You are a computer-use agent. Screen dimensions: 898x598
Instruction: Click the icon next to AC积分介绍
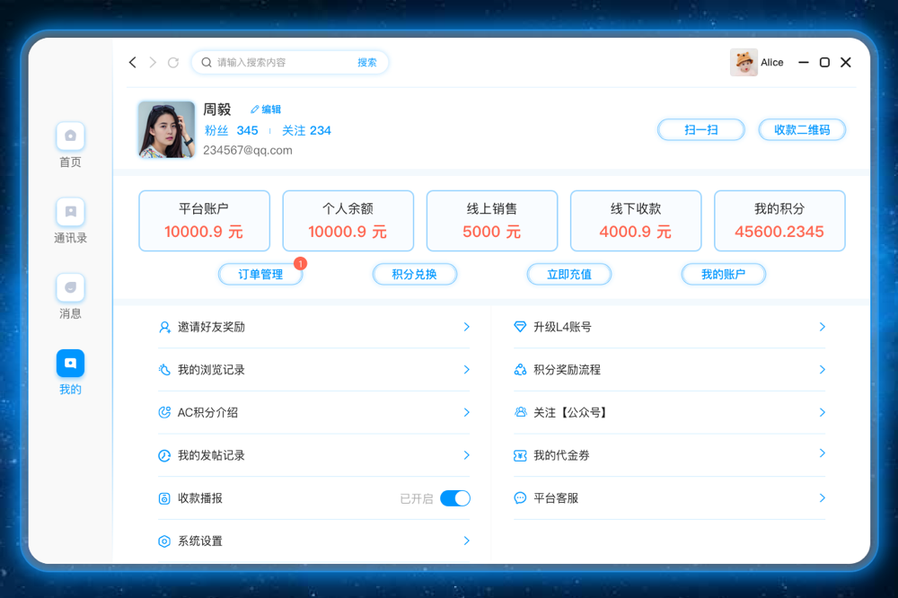click(x=164, y=412)
